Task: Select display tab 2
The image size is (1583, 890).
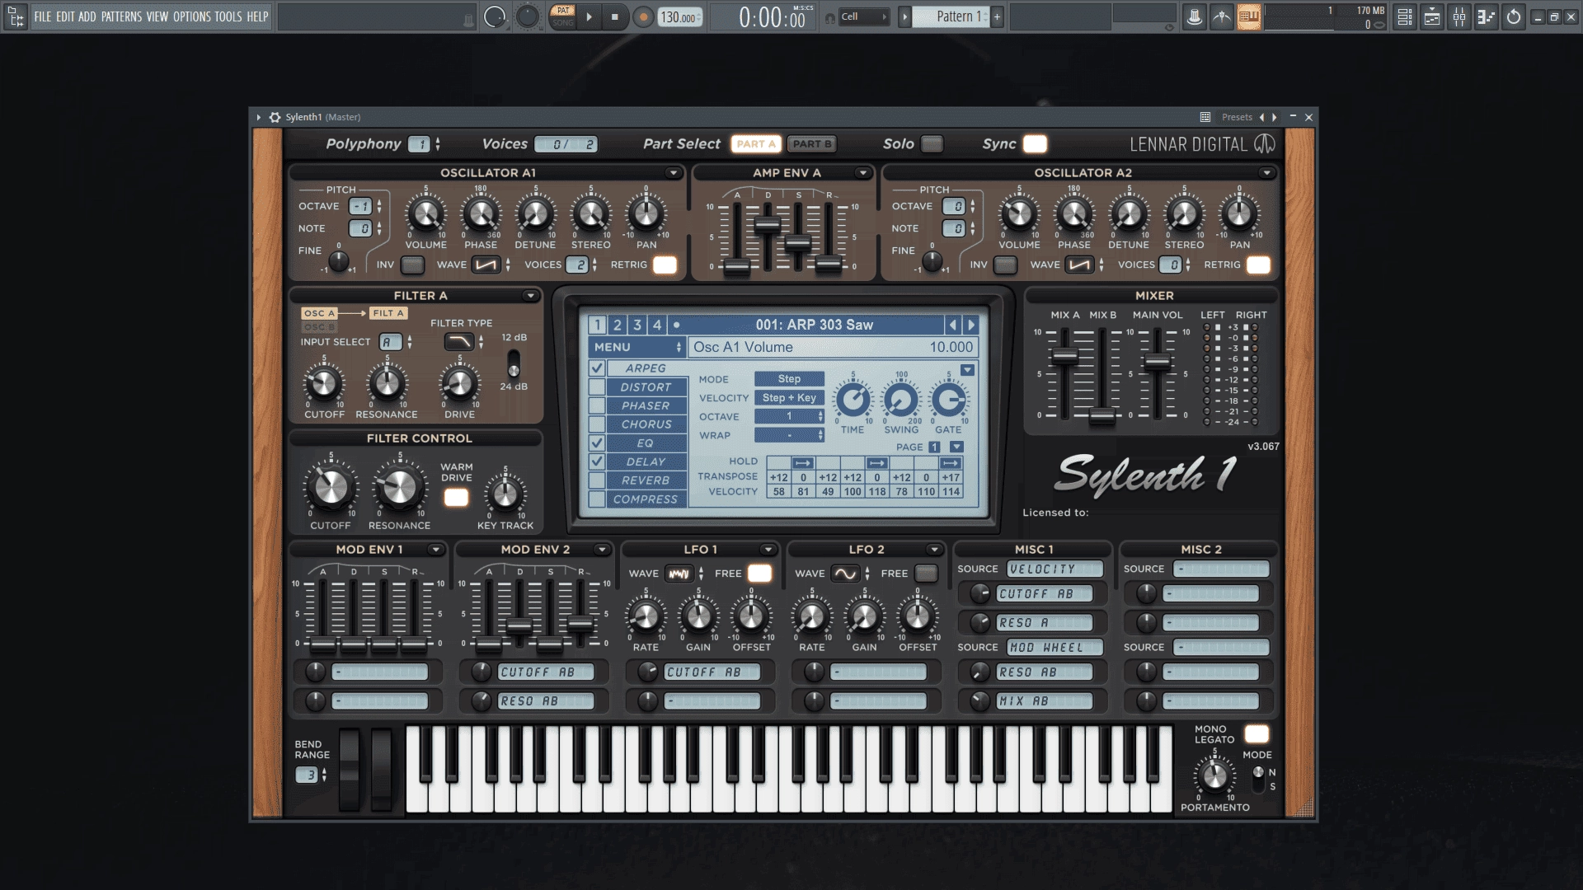Action: (617, 325)
